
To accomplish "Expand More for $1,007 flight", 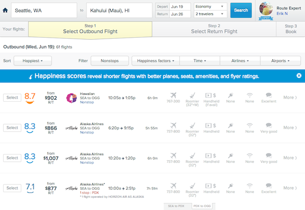I will tap(290, 158).
